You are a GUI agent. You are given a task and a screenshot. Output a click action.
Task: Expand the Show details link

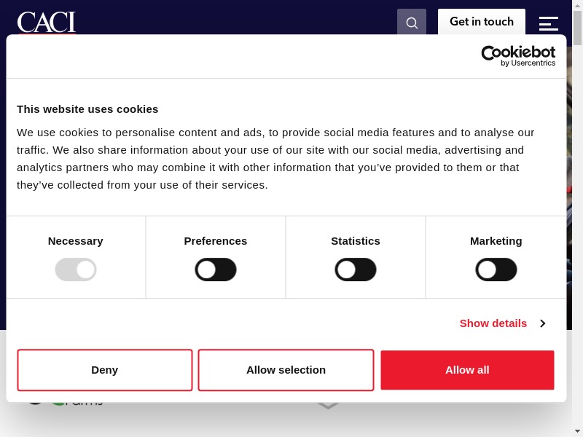point(493,323)
